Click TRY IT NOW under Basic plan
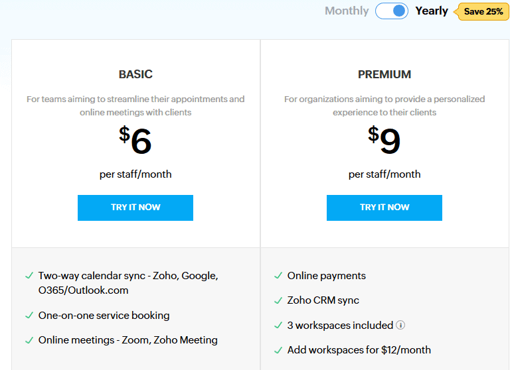The height and width of the screenshot is (370, 510). pyautogui.click(x=135, y=208)
